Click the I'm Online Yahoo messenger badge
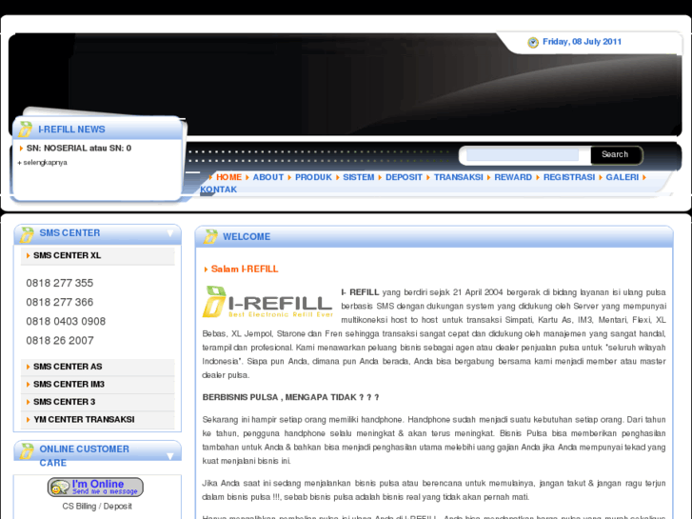Viewport: 692px width, 519px height. click(x=95, y=487)
